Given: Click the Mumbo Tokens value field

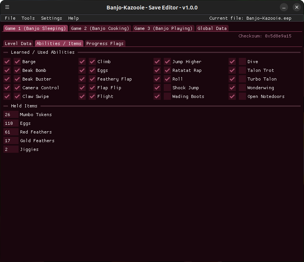Looking at the screenshot, I should point(11,115).
